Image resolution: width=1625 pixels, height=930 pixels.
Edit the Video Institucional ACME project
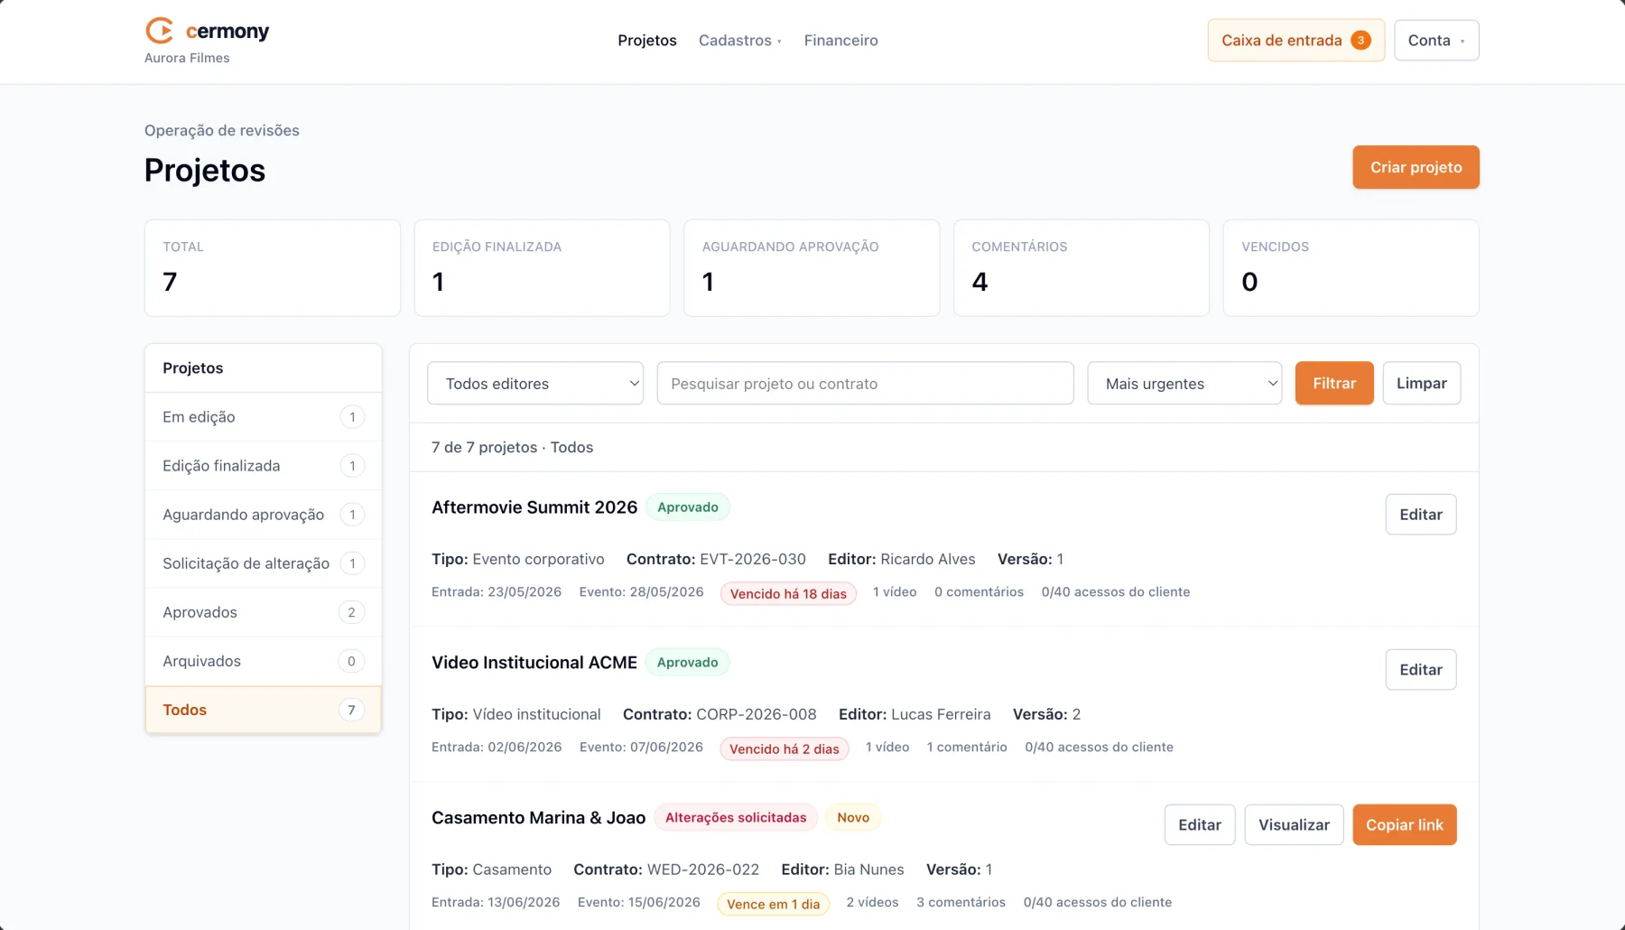click(x=1420, y=669)
